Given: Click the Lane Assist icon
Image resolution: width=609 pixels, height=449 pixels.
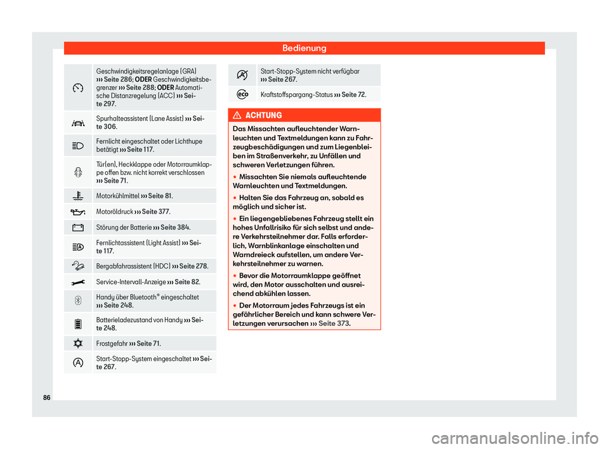Looking at the screenshot, I should coord(78,123).
